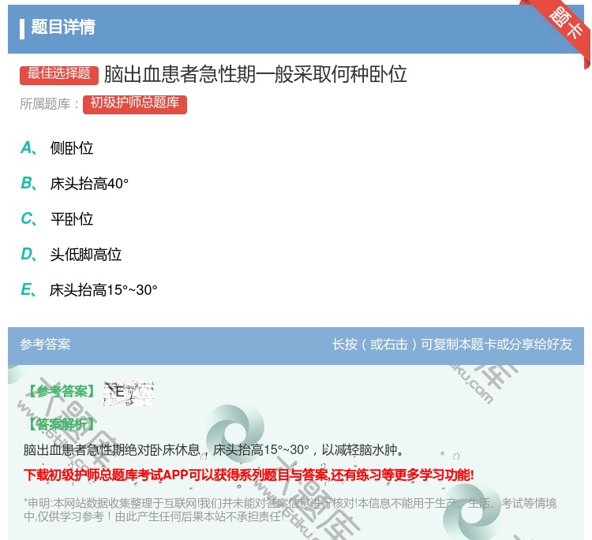Viewport: 592px width, 540px height.
Task: Click the 【答案解析】 green label
Action: 61,424
